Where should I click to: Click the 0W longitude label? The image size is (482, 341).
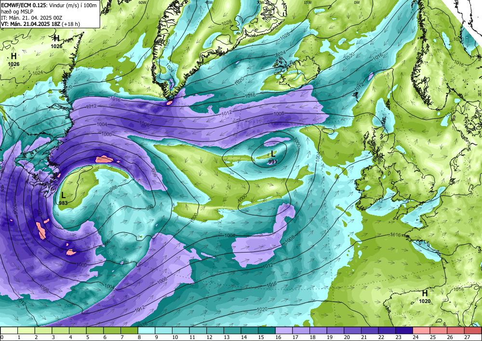click(357, 2)
